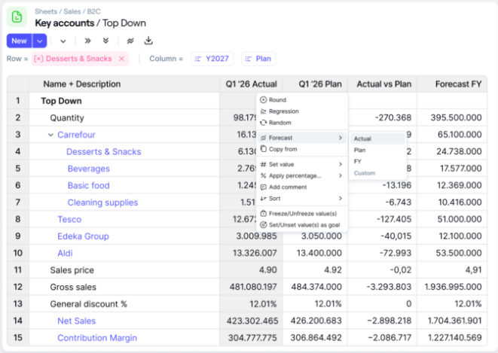
Task: Open the Contribution Margin row link
Action: tap(97, 338)
